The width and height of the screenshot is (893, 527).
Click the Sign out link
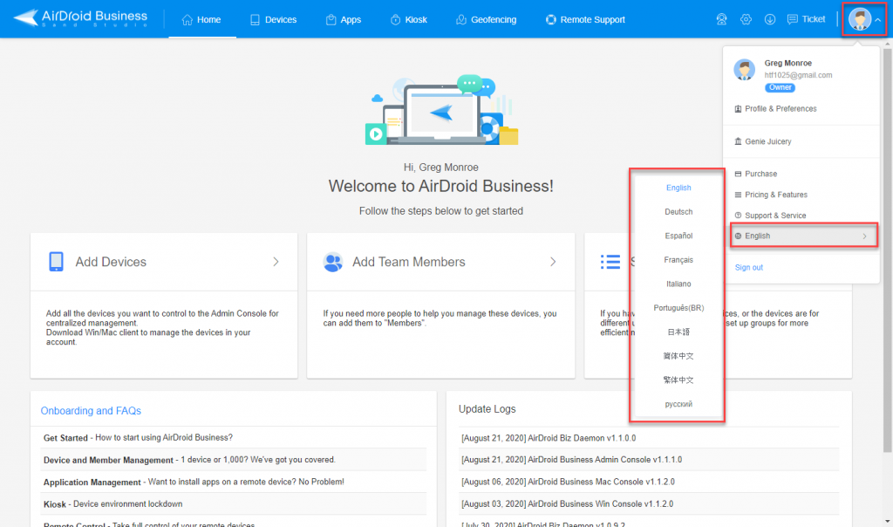(749, 267)
